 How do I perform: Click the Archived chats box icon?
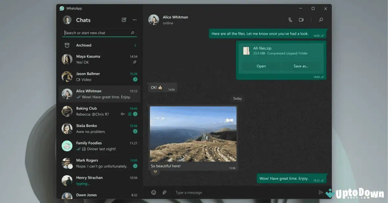[67, 45]
